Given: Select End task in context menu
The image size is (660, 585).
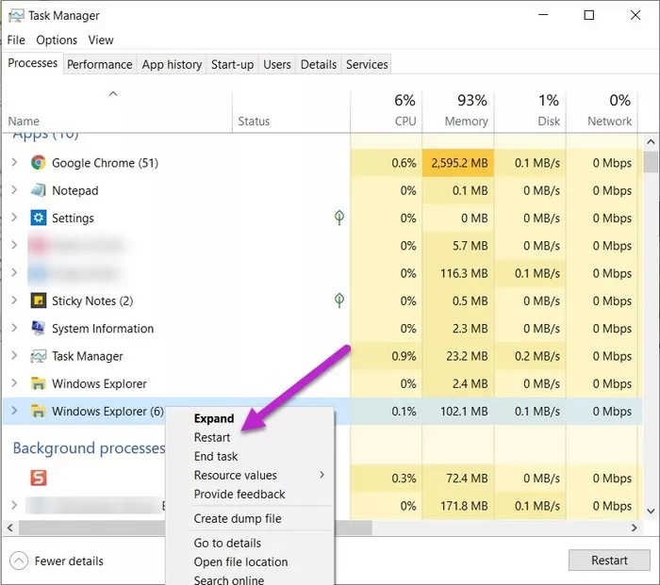Looking at the screenshot, I should click(x=216, y=456).
